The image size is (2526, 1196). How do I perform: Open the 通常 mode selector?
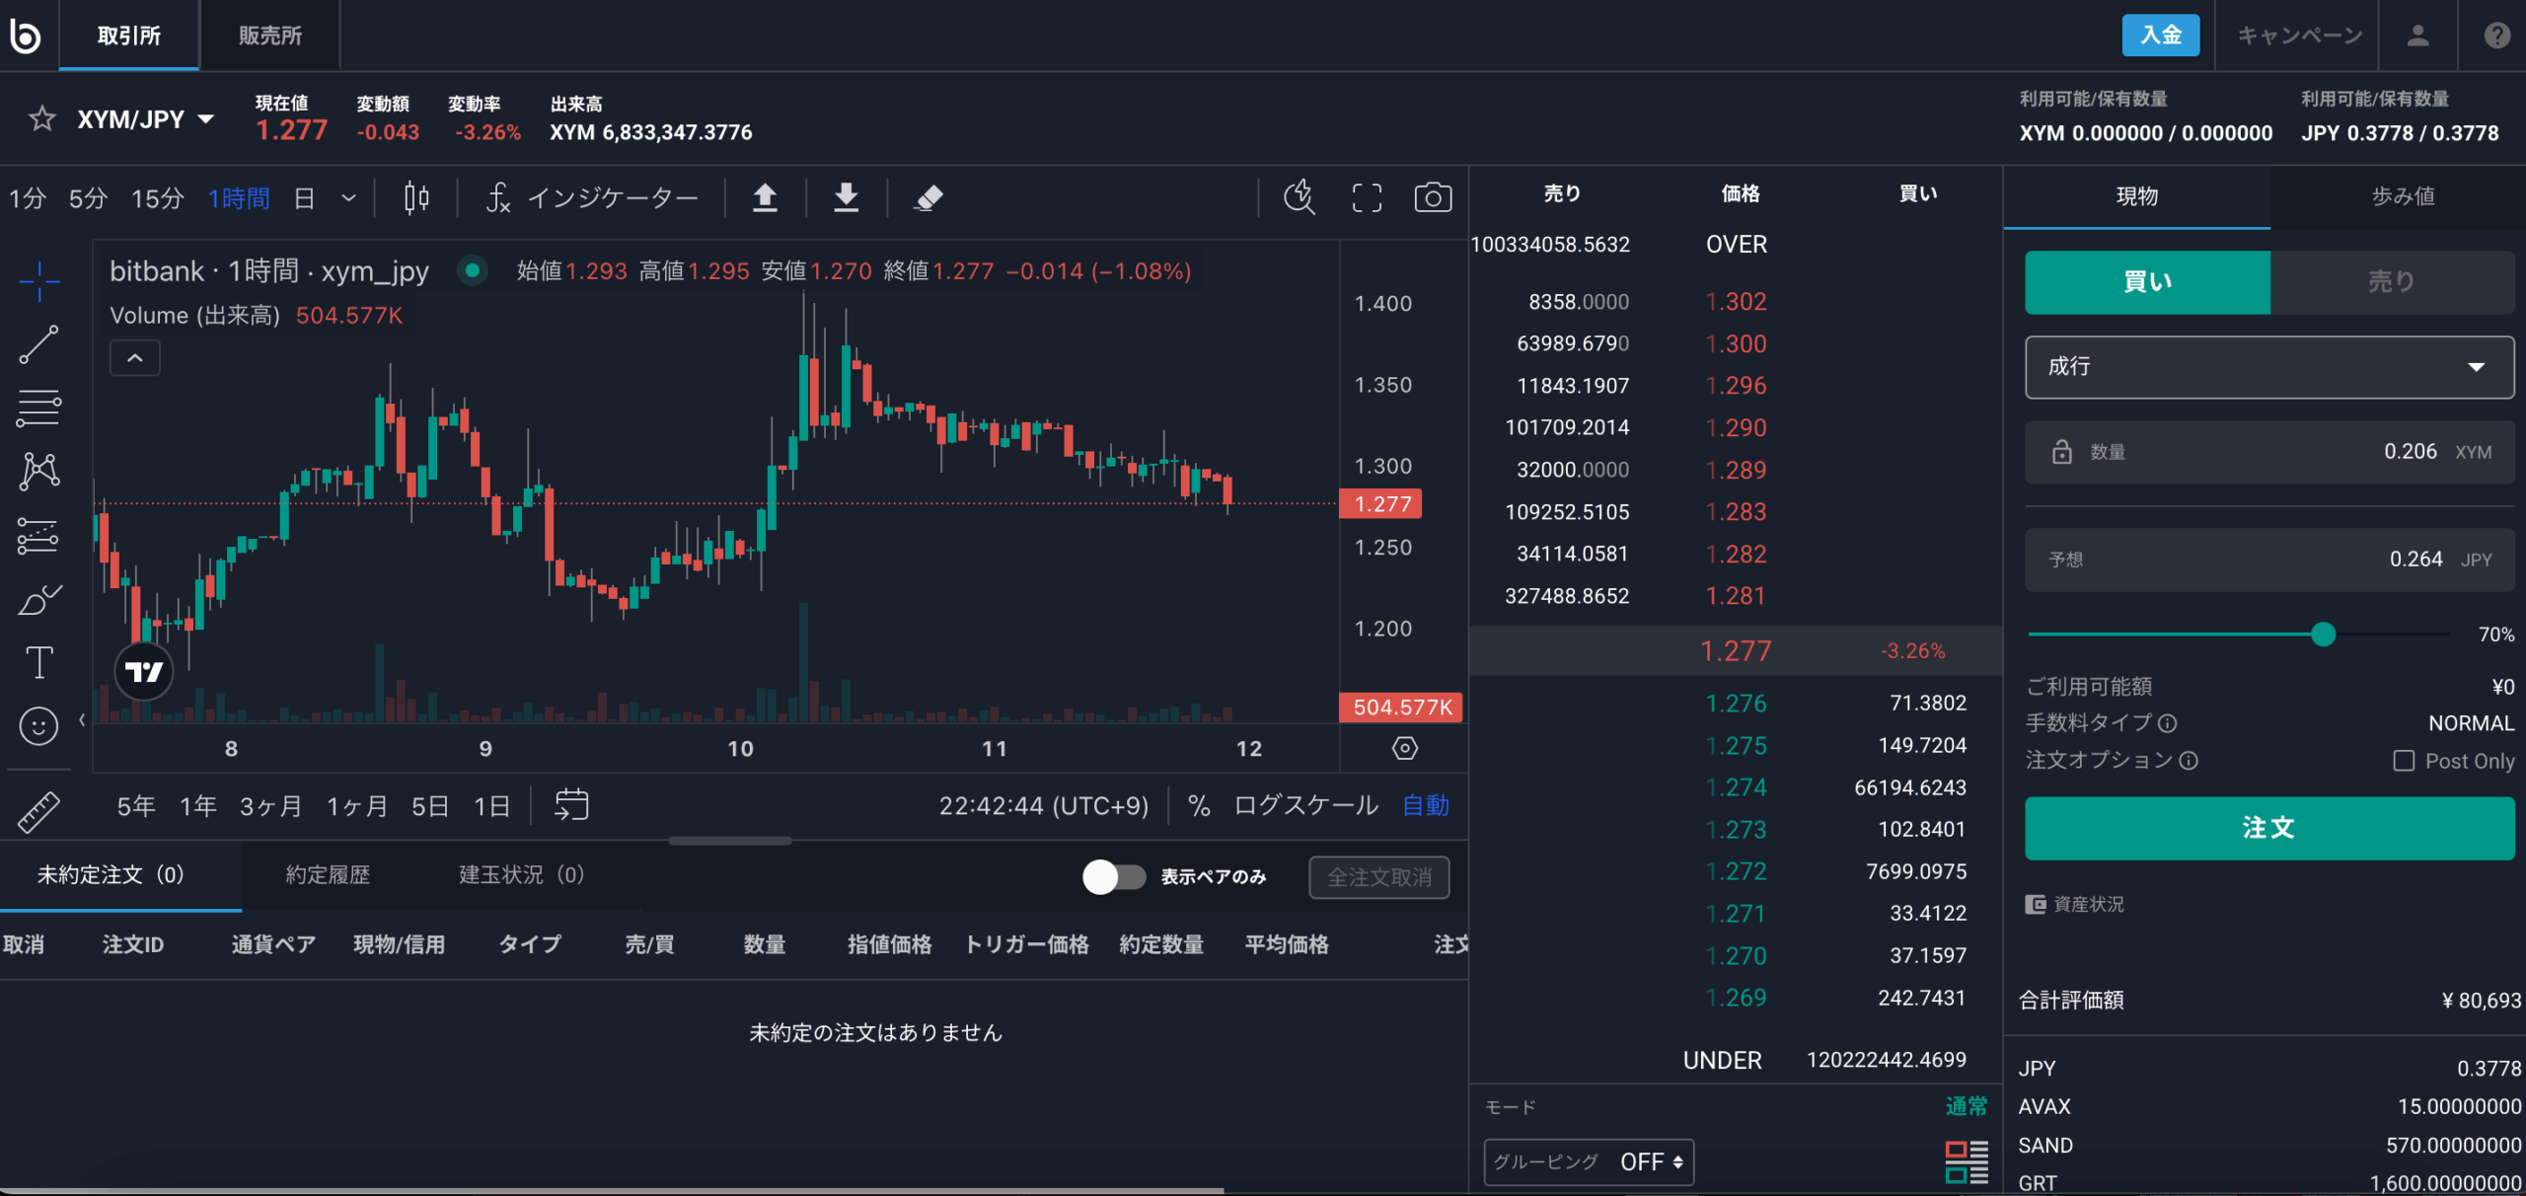click(x=1966, y=1106)
